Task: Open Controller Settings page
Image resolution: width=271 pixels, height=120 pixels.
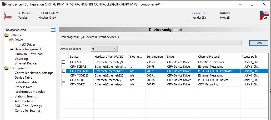Action: coord(28,111)
